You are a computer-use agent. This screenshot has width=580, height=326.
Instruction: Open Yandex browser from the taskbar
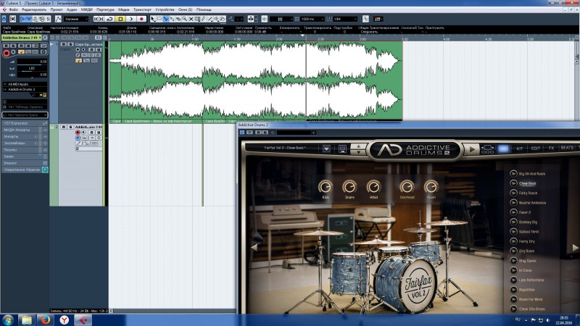point(65,319)
